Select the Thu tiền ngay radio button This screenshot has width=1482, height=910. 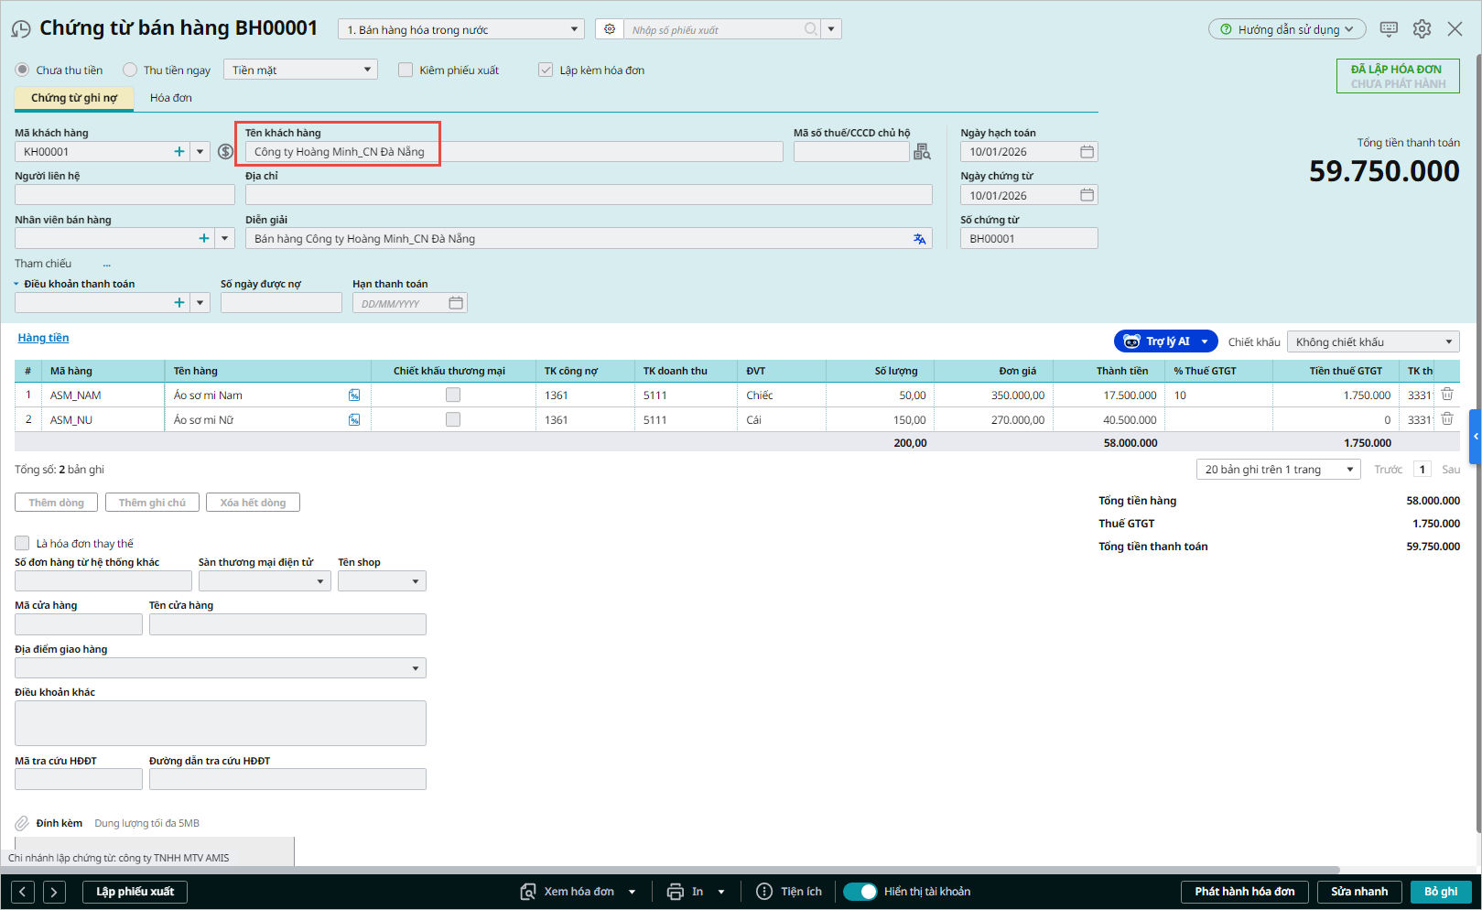coord(131,70)
